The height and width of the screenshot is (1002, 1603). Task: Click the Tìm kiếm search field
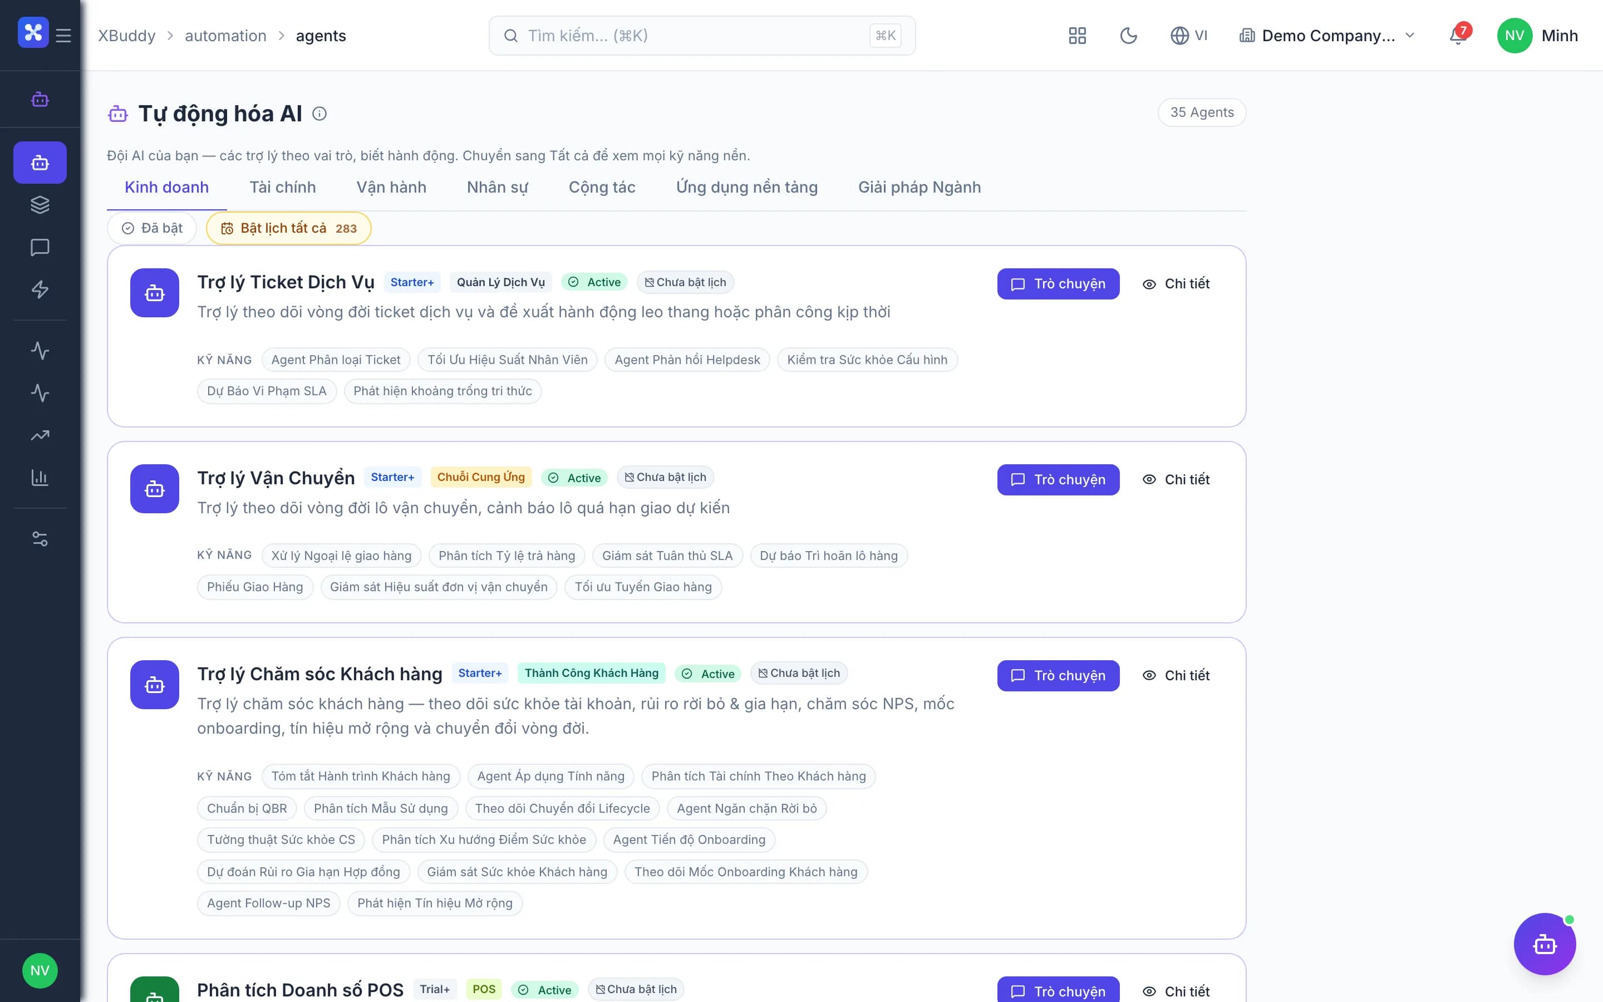702,36
